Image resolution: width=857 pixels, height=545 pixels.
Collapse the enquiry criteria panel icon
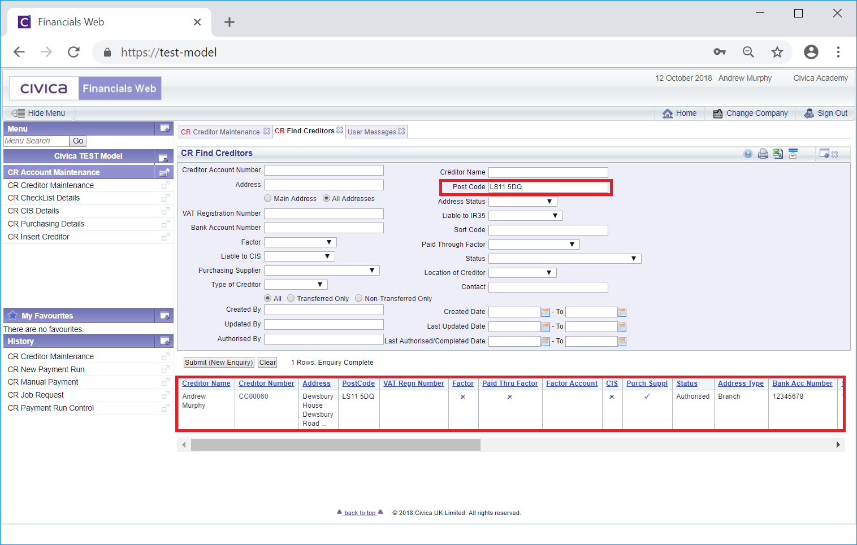(793, 154)
